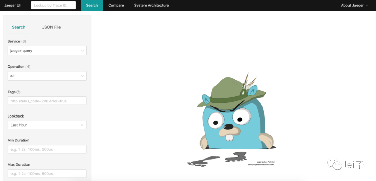Open the Service dropdown showing jaeger-query
This screenshot has height=181, width=376.
click(x=47, y=51)
